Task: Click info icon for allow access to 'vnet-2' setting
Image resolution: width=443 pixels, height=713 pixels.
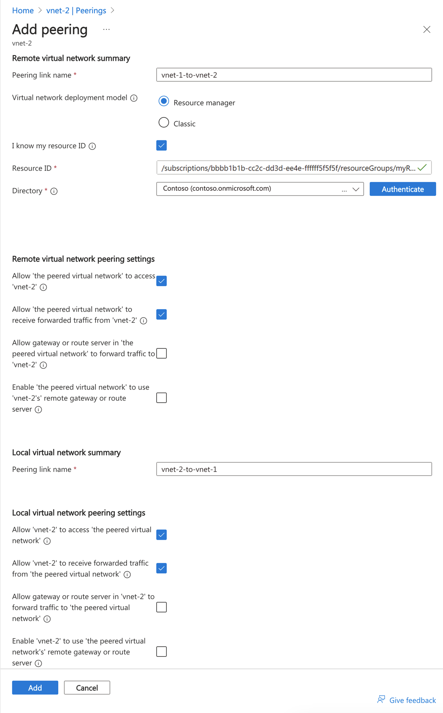Action: 43,288
